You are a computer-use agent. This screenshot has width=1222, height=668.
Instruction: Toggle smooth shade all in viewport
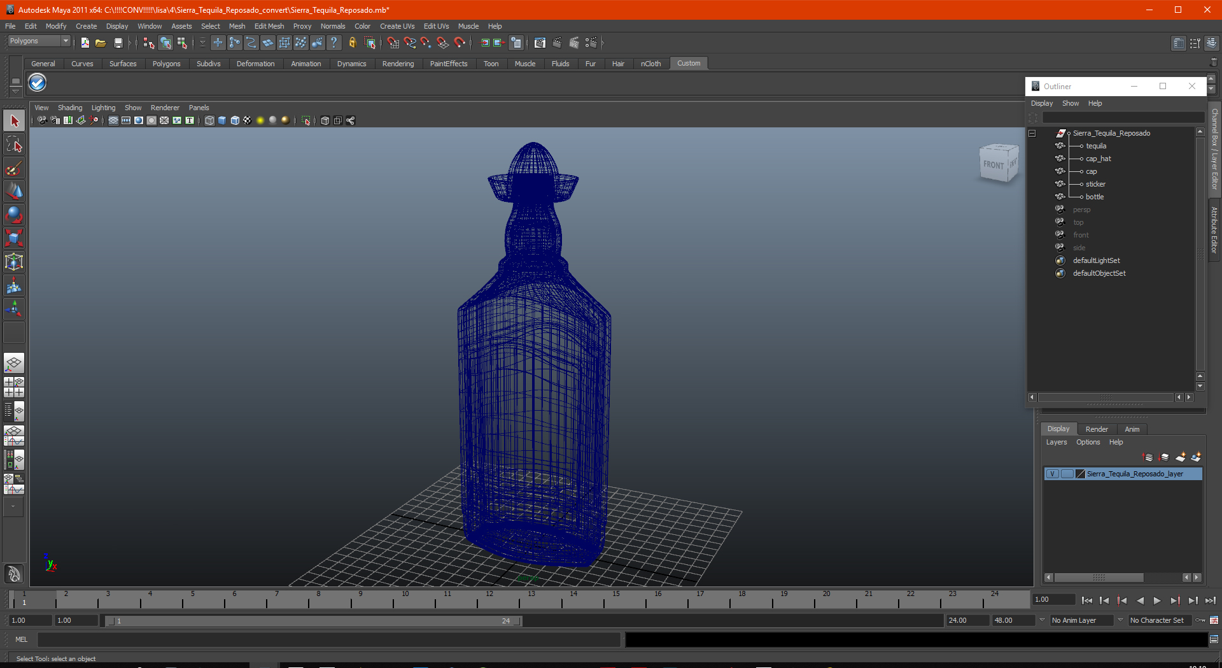point(222,120)
